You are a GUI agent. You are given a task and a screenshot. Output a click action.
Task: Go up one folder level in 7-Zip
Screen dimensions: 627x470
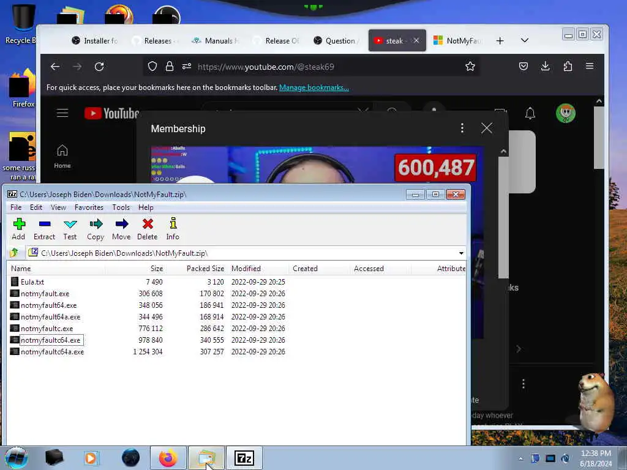coord(15,253)
